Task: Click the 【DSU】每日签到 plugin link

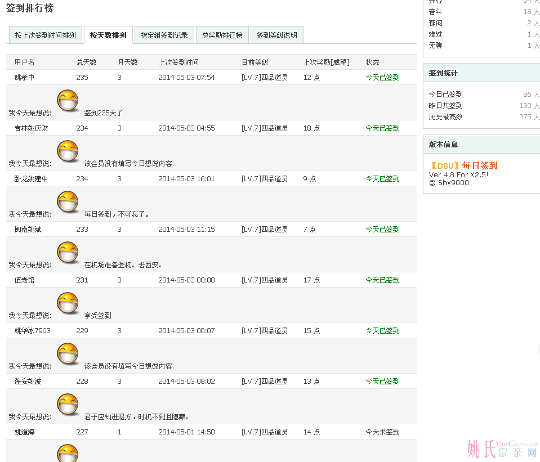Action: pyautogui.click(x=463, y=165)
